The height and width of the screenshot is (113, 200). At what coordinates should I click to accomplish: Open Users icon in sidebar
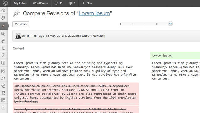(3, 85)
